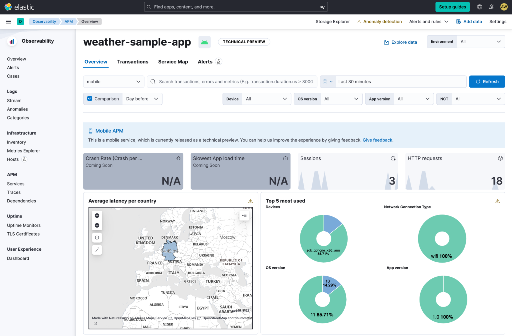Click the map zoom out button
The image size is (512, 336).
click(x=97, y=225)
